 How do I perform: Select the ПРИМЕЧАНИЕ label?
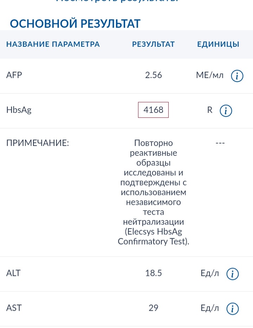38,143
